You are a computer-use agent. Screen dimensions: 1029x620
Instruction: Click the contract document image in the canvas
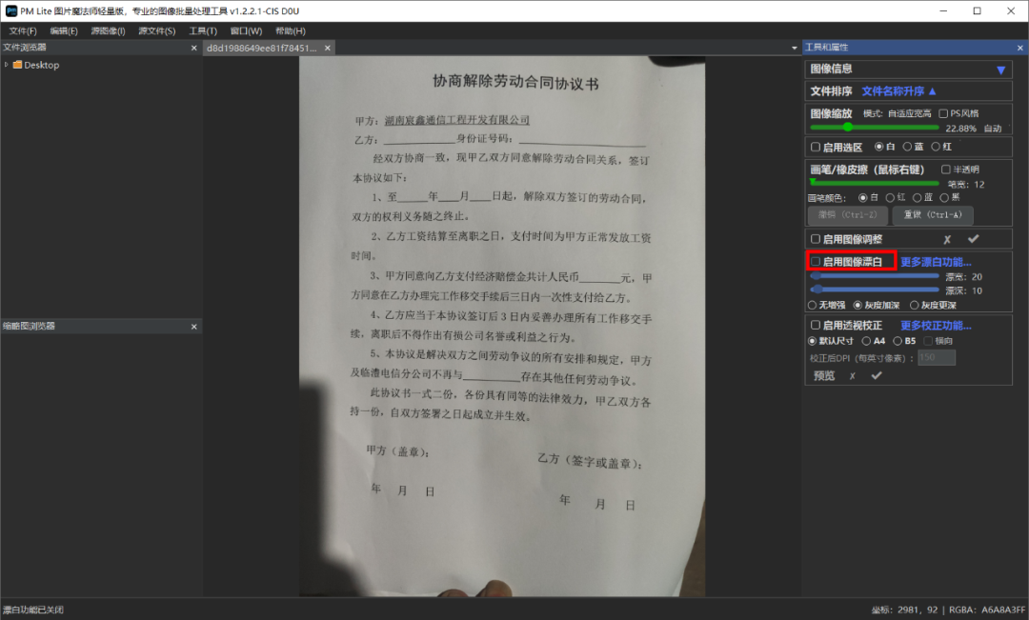click(x=502, y=327)
